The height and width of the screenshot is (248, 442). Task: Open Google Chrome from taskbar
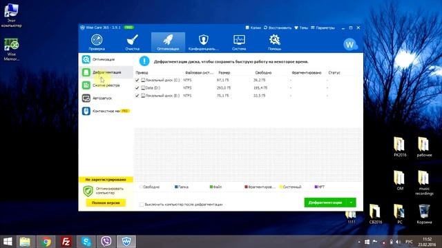(x=46, y=242)
